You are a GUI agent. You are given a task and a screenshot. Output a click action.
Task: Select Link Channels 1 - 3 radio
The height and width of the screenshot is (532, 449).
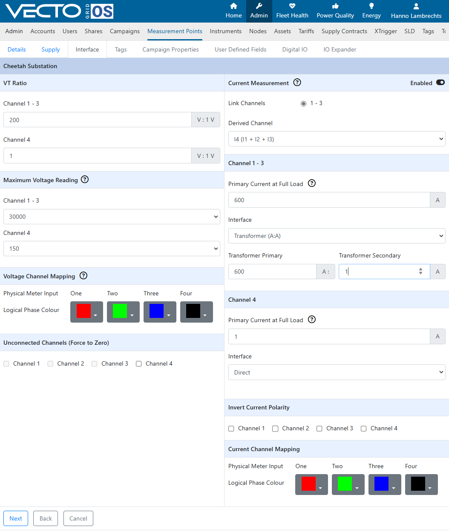[x=303, y=103]
